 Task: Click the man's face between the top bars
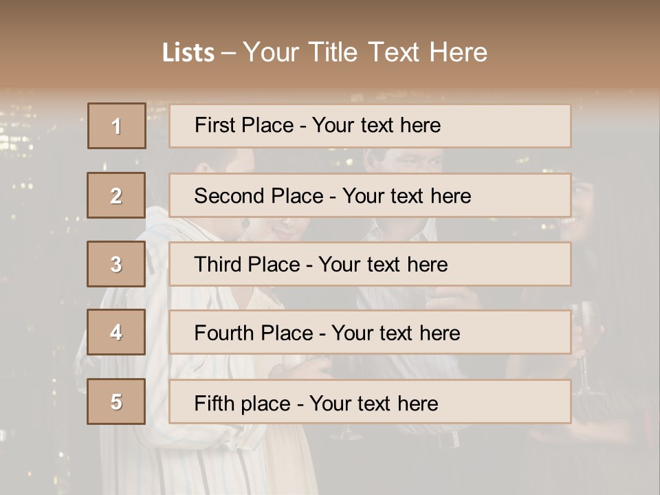[x=409, y=161]
